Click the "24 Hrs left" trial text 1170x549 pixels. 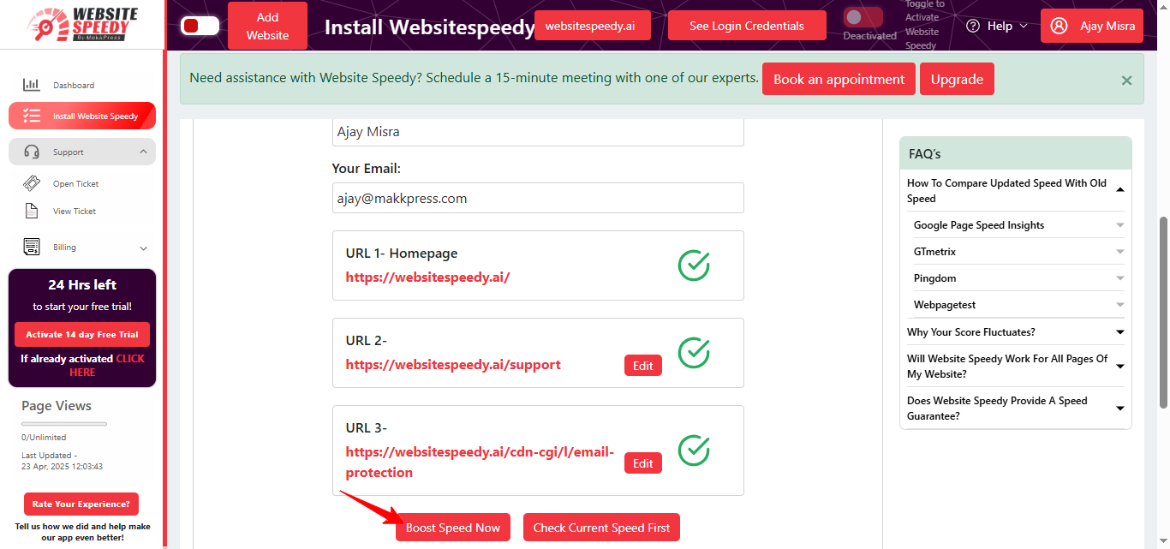coord(82,285)
